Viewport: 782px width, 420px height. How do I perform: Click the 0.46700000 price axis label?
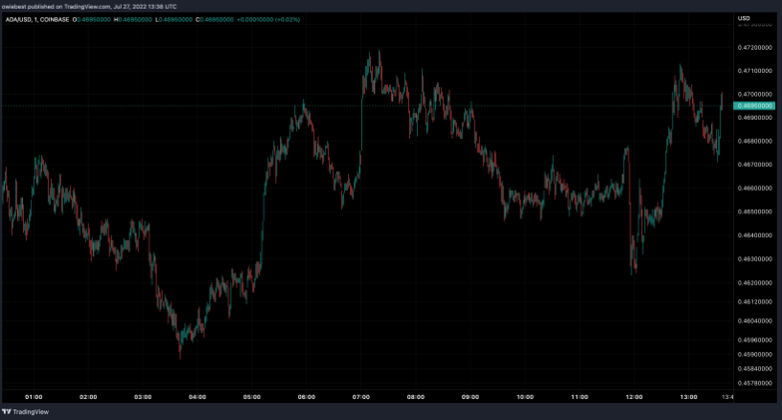(754, 164)
